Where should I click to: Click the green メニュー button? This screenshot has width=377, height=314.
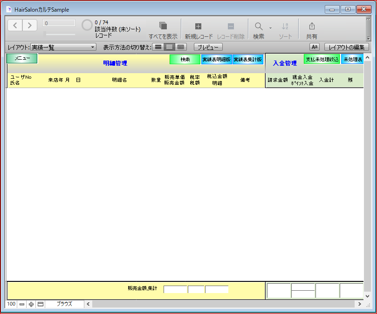[22, 58]
